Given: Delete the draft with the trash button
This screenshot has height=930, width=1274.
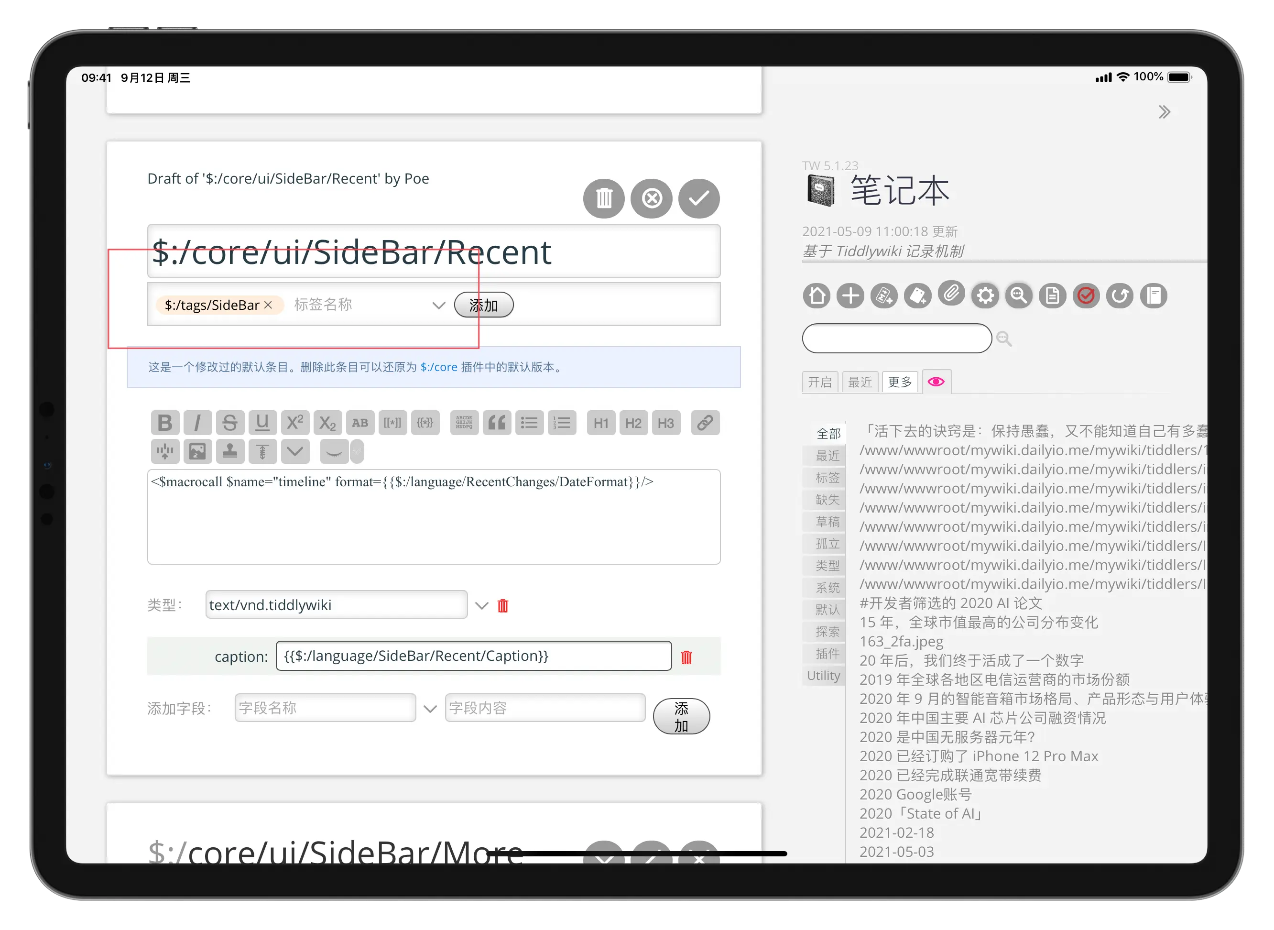Looking at the screenshot, I should point(604,199).
